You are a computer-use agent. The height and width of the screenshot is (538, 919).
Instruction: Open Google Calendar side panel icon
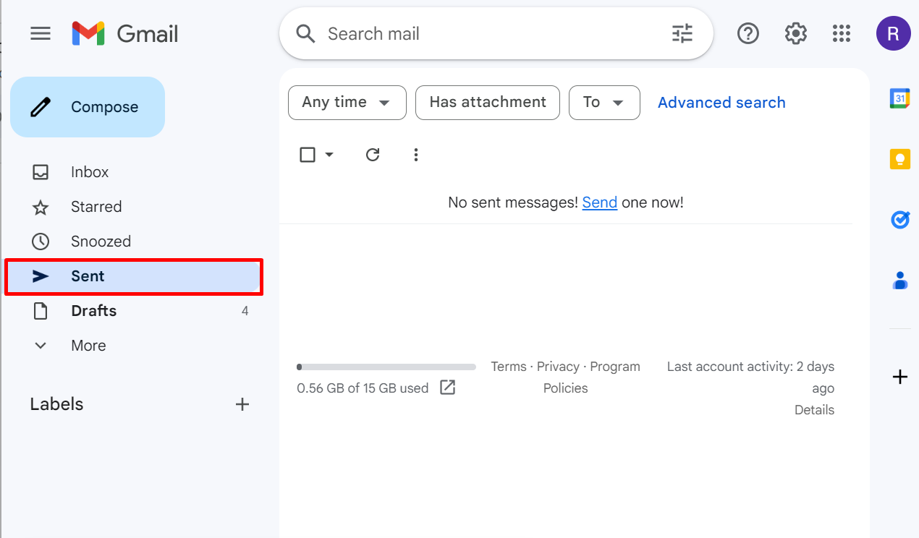coord(899,98)
